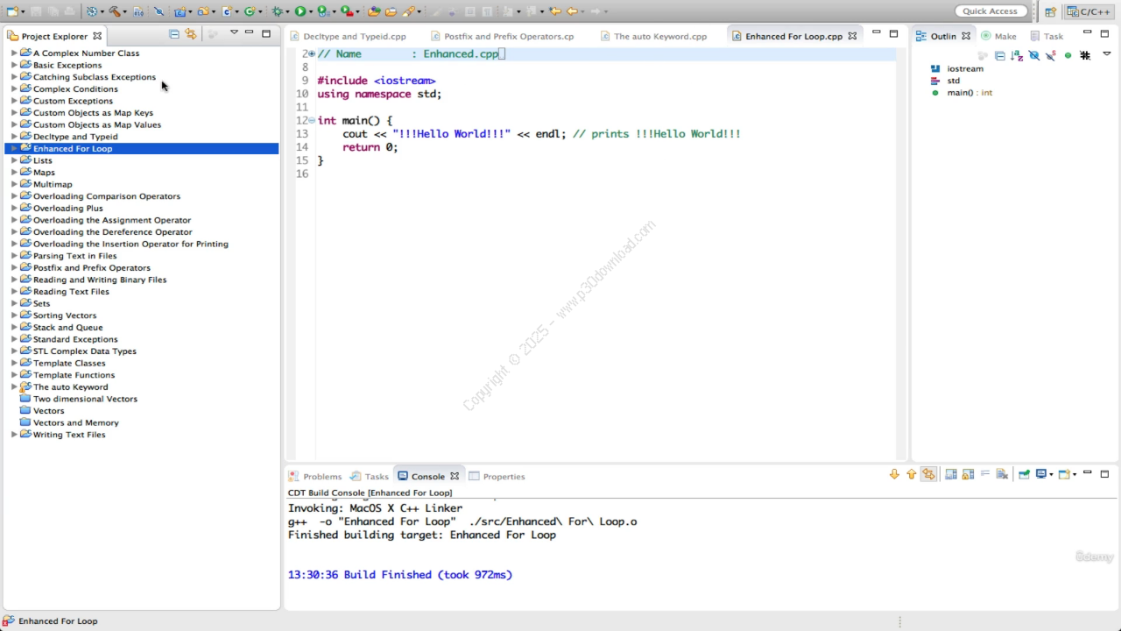Viewport: 1121px width, 631px height.
Task: Expand the Writing Text Files project
Action: click(14, 435)
